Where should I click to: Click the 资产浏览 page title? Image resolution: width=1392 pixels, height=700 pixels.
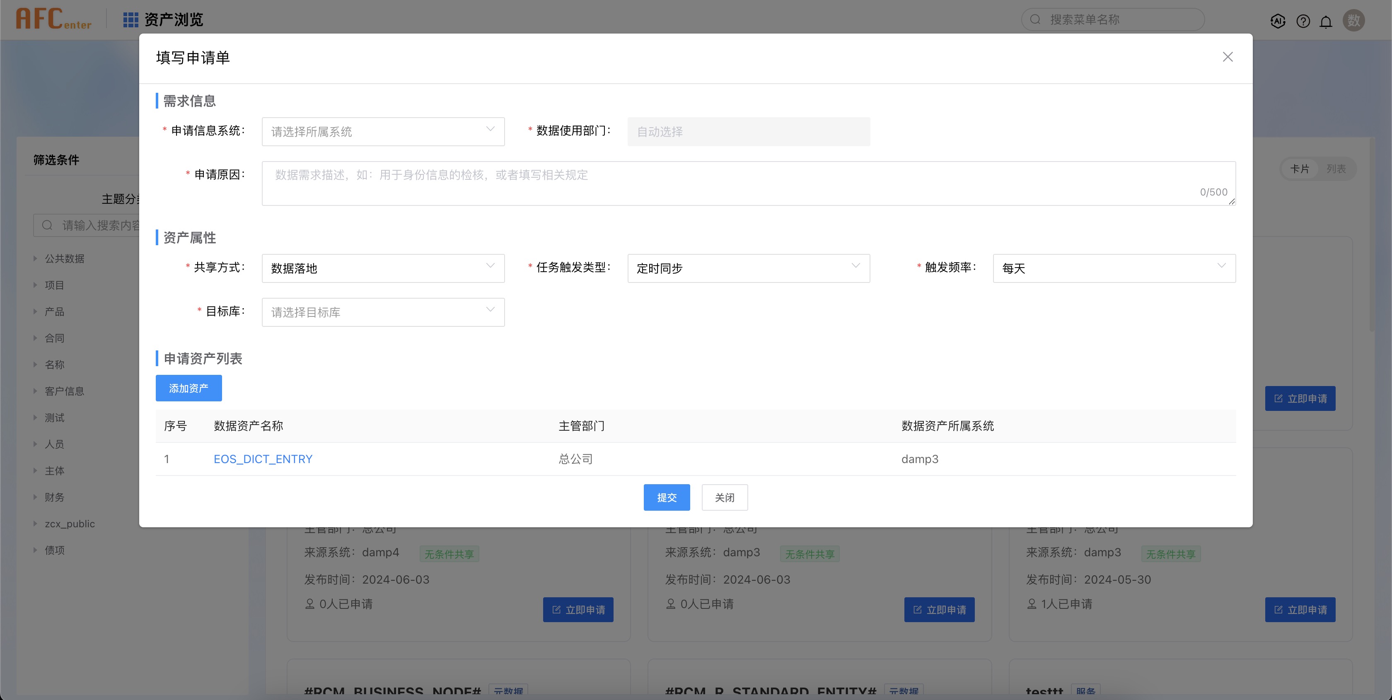coord(174,20)
